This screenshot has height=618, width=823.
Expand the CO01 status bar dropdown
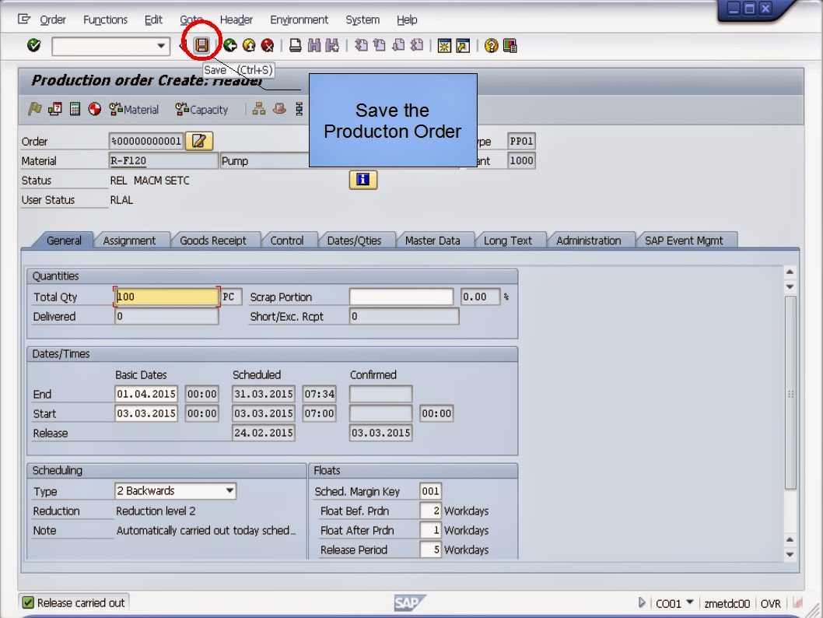pyautogui.click(x=690, y=602)
